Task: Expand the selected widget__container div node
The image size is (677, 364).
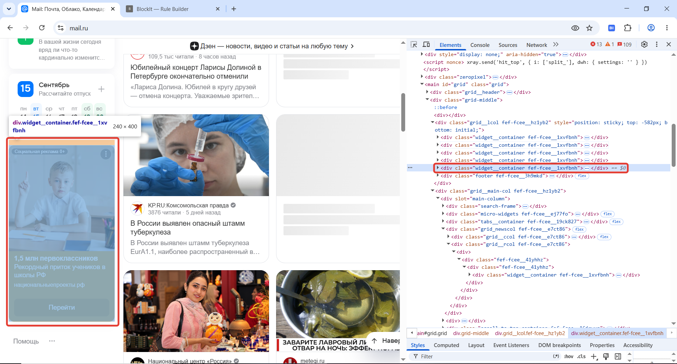Action: click(x=438, y=168)
